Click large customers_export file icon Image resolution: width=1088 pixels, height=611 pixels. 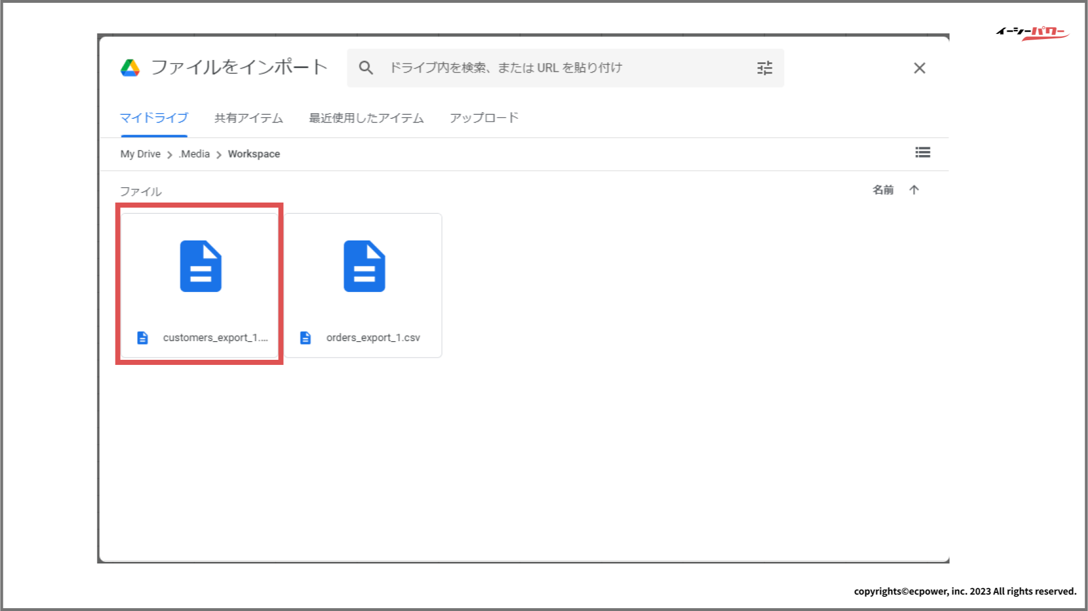point(200,266)
